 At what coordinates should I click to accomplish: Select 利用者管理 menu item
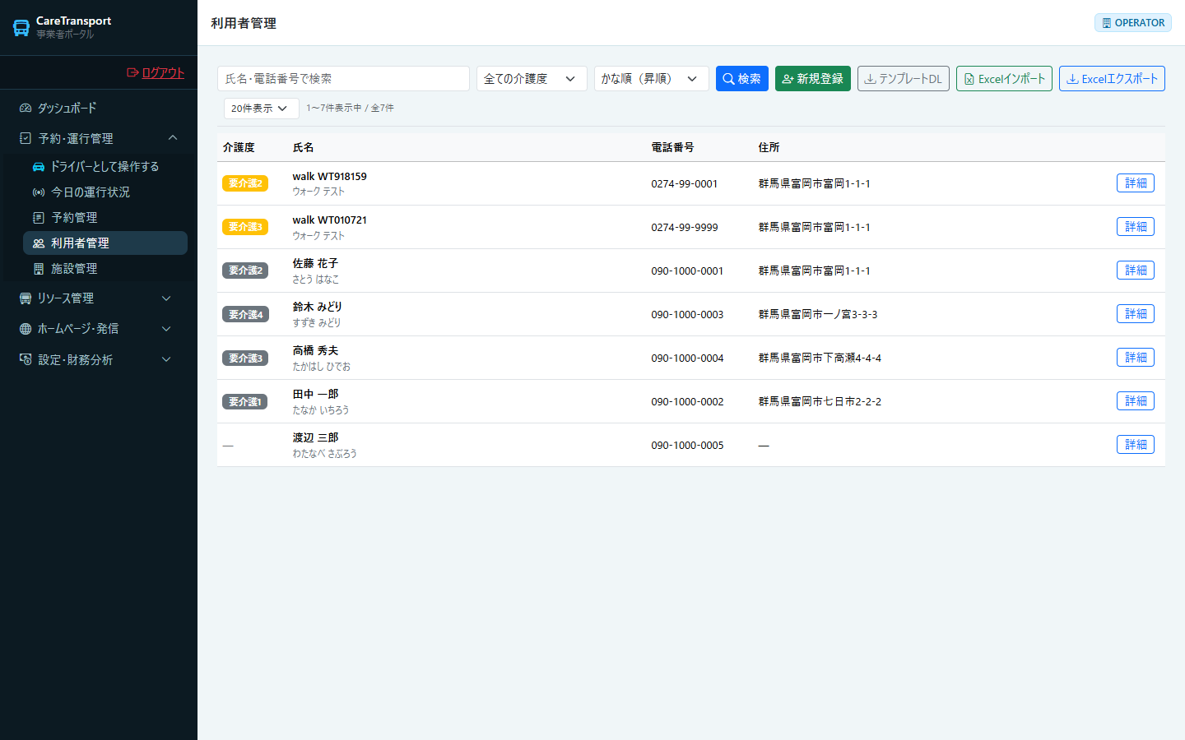click(x=105, y=243)
